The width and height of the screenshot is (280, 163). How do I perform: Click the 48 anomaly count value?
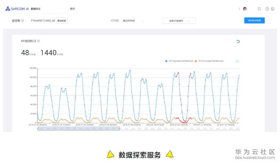coord(25,53)
